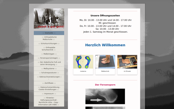Click the '...damit's gut geht!' header image
The height and width of the screenshot is (109, 174).
[x=49, y=19]
